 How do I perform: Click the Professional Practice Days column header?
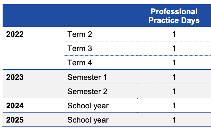click(x=174, y=16)
